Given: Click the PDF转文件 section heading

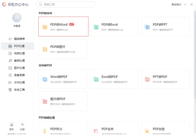Looking at the screenshot, I should coord(45,13).
